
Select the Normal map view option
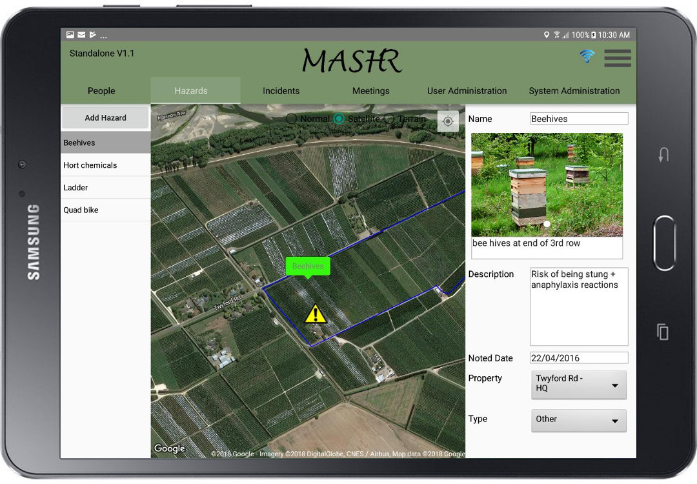pos(292,119)
